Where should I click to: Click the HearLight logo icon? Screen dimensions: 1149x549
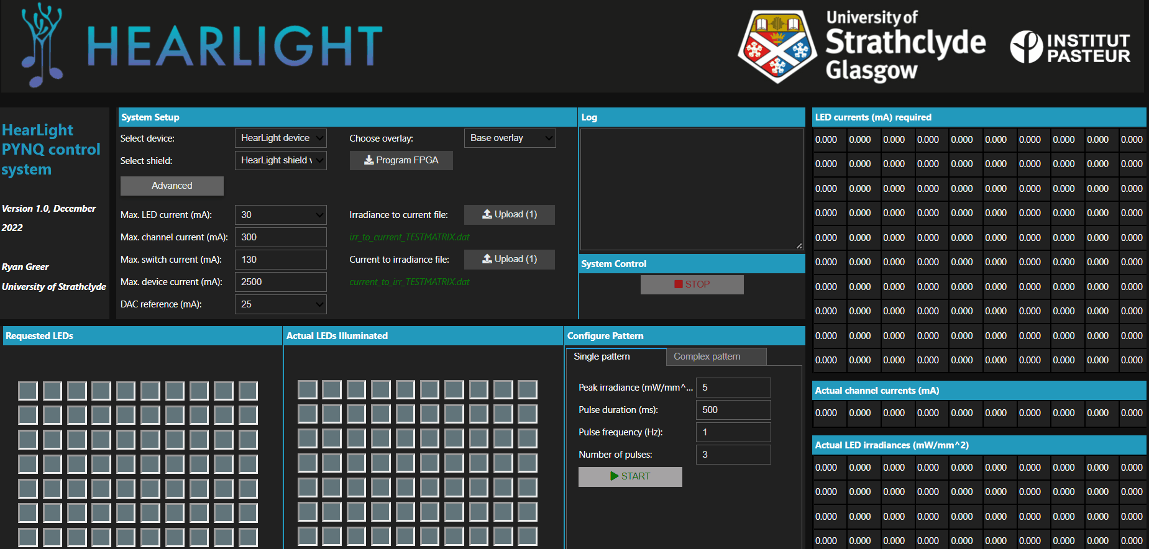click(x=42, y=45)
